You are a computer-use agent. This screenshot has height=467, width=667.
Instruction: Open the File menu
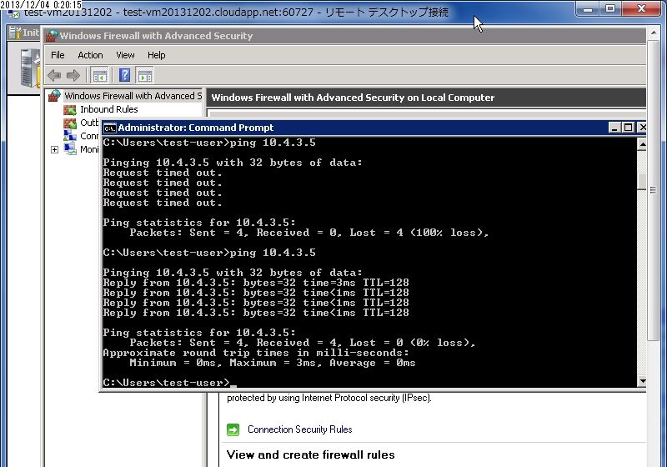pos(58,55)
